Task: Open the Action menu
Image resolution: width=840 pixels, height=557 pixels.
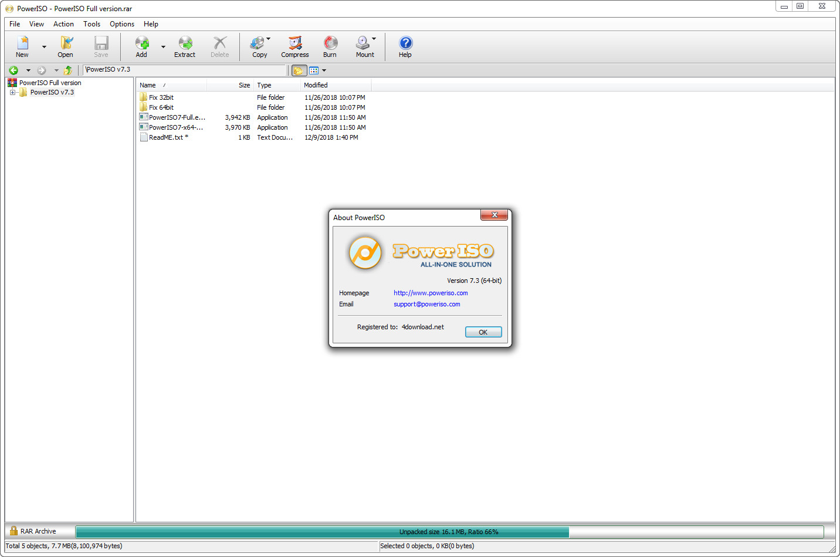Action: pos(63,24)
